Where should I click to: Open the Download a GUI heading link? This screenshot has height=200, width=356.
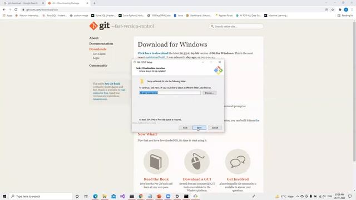[x=197, y=179]
